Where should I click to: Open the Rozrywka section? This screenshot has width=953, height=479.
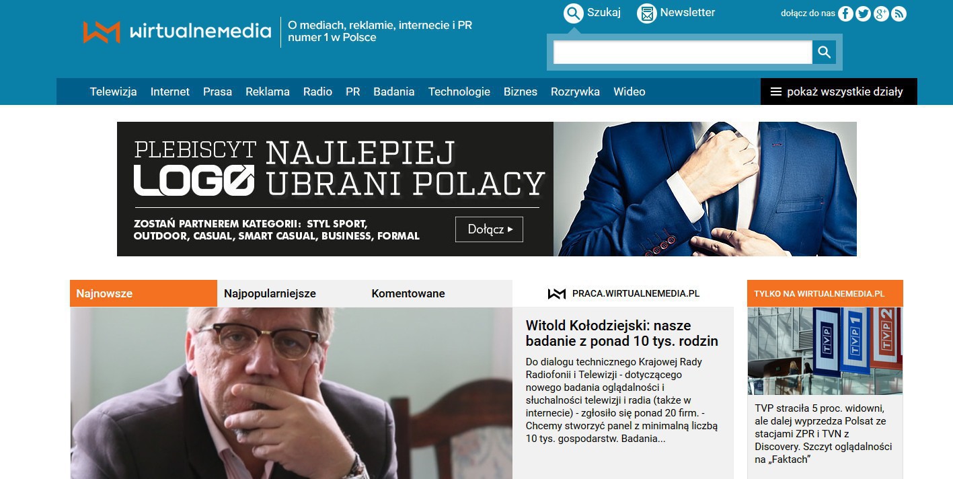pos(575,91)
